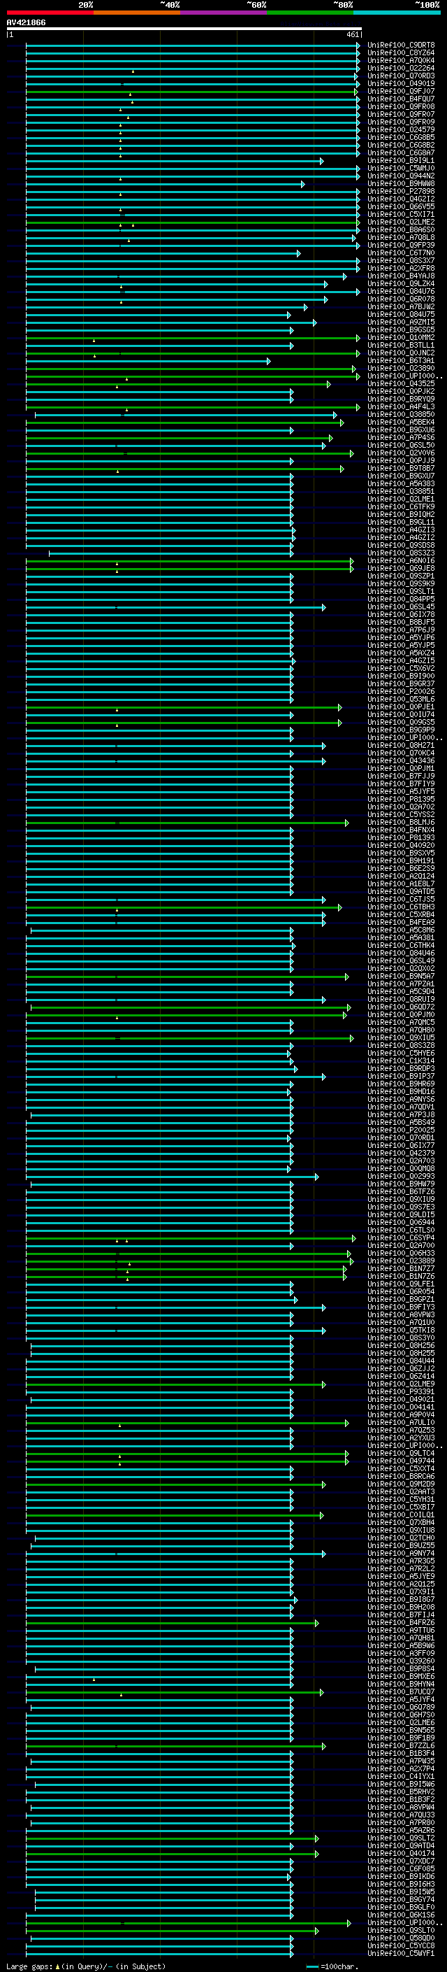Click the white query bar spanning 1 to 461
Image resolution: width=447 pixels, height=1972 pixels.
(184, 29)
